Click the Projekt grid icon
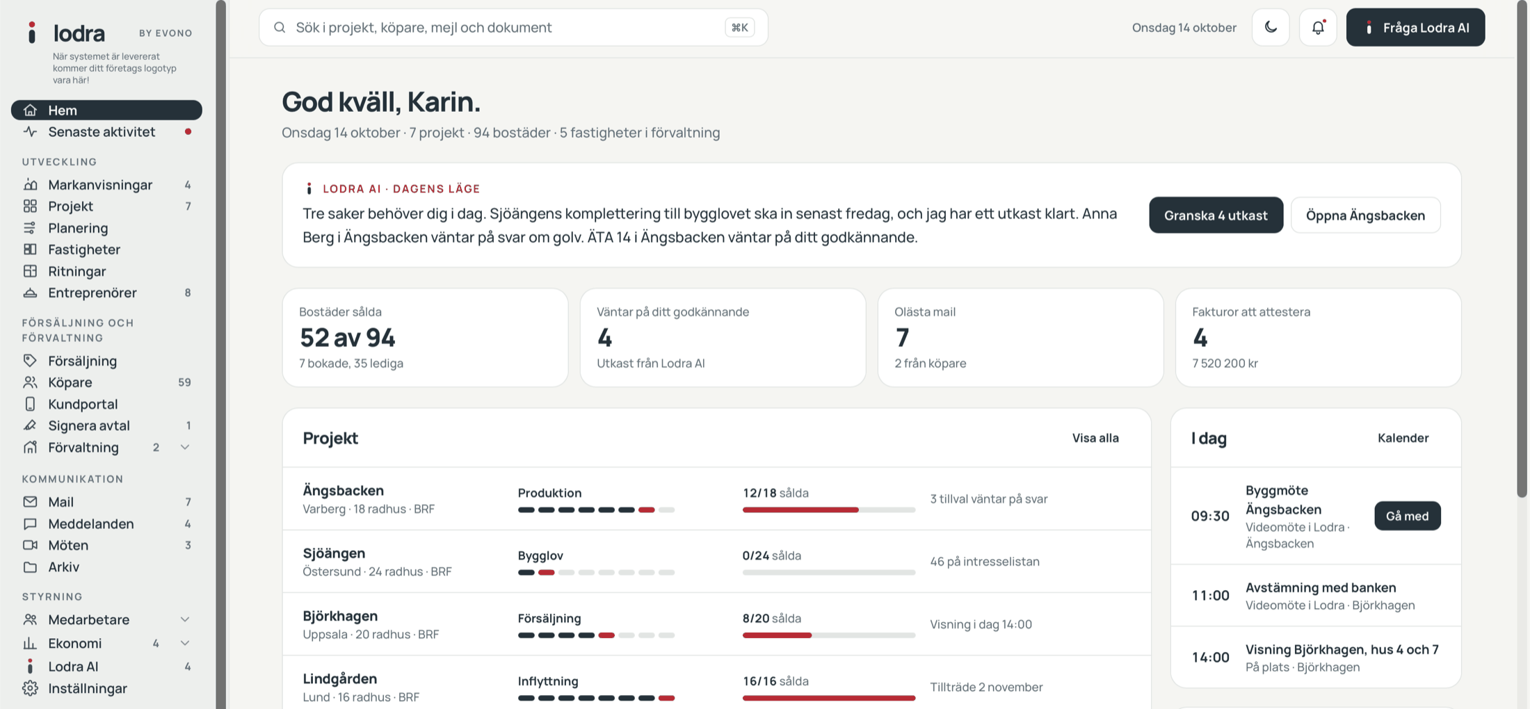Viewport: 1530px width, 709px height. click(x=30, y=206)
